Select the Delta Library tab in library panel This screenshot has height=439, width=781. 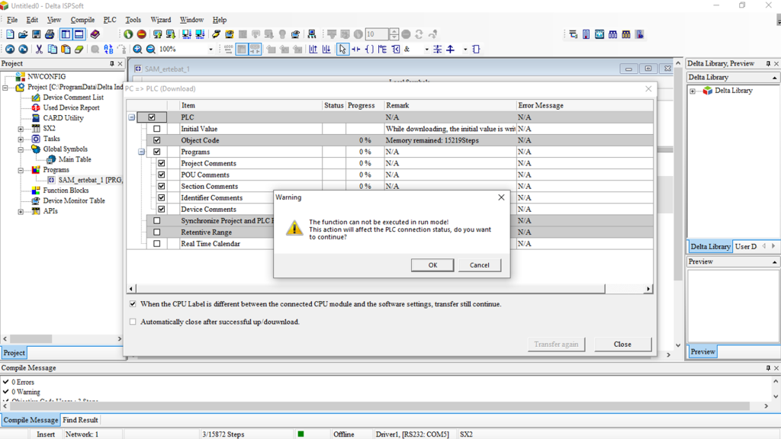tap(710, 246)
